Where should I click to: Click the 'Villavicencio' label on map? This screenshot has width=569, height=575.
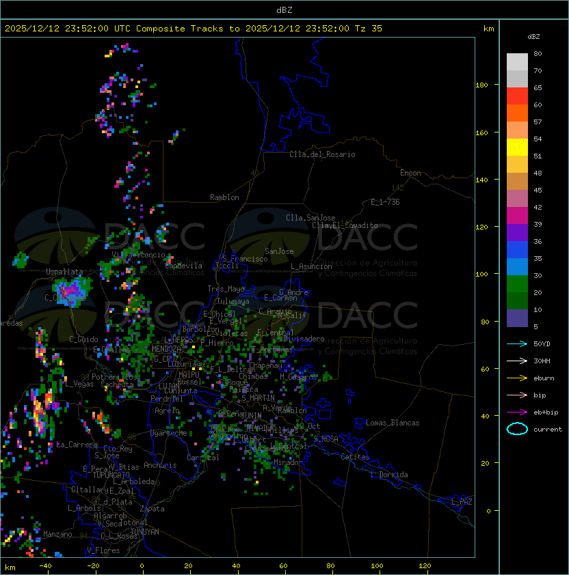138,255
